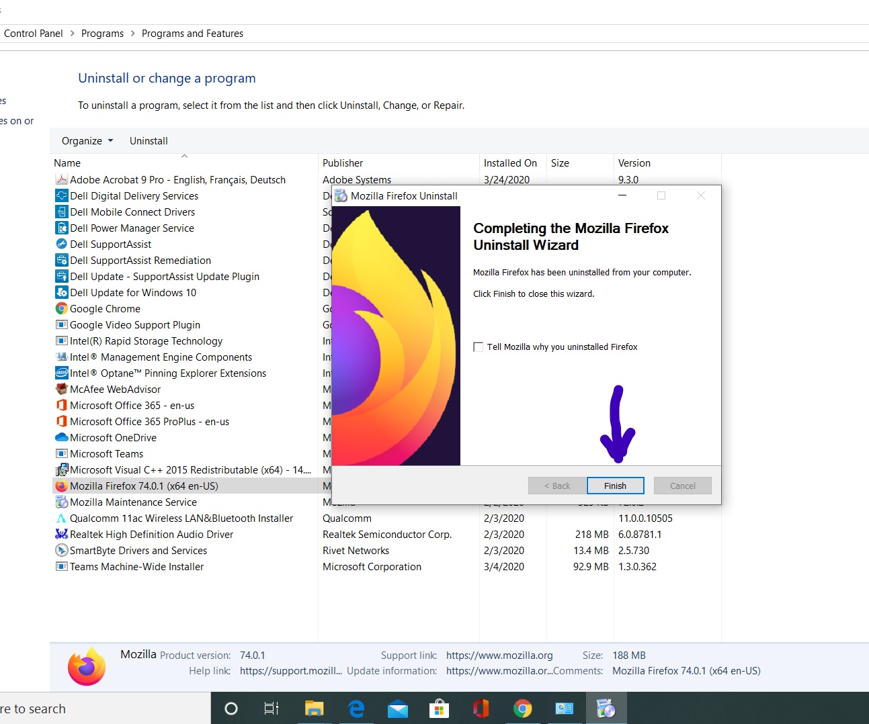The image size is (869, 724).
Task: Click the Uninstall toolbar button
Action: coord(149,140)
